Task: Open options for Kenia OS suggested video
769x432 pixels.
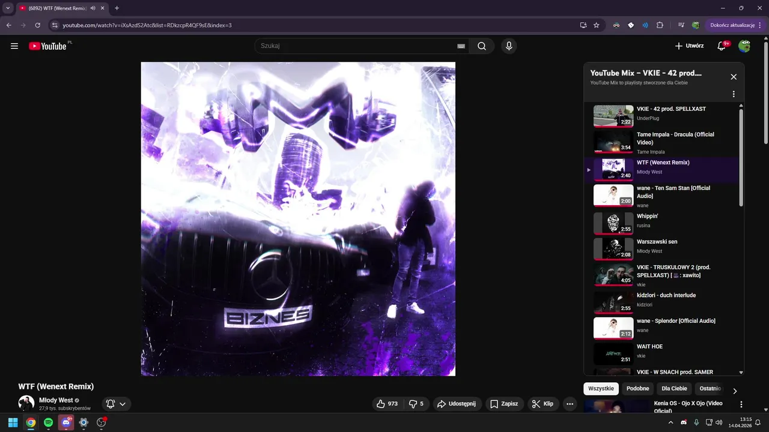Action: pyautogui.click(x=741, y=405)
